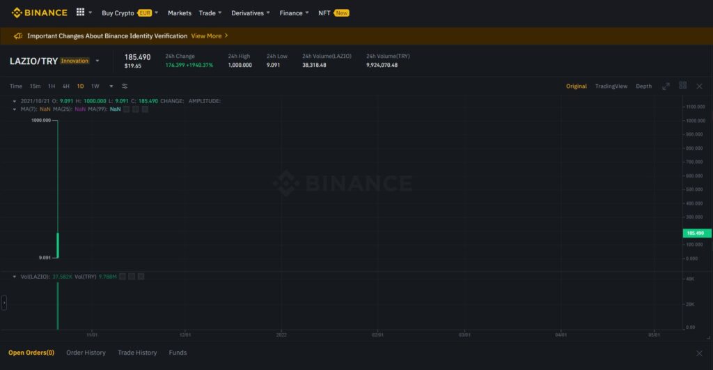Click the New badge next to NFT
Image resolution: width=713 pixels, height=370 pixels.
(x=341, y=13)
